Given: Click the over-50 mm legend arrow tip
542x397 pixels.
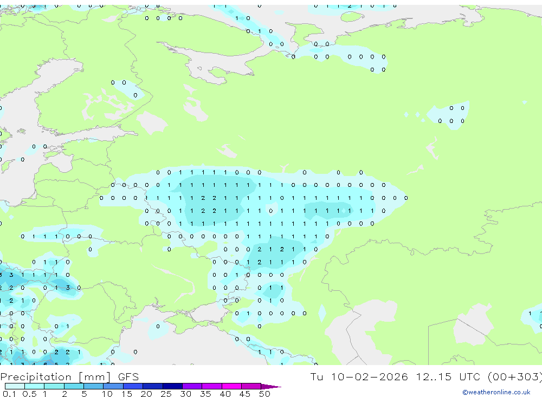Looking at the screenshot, I should [x=271, y=387].
